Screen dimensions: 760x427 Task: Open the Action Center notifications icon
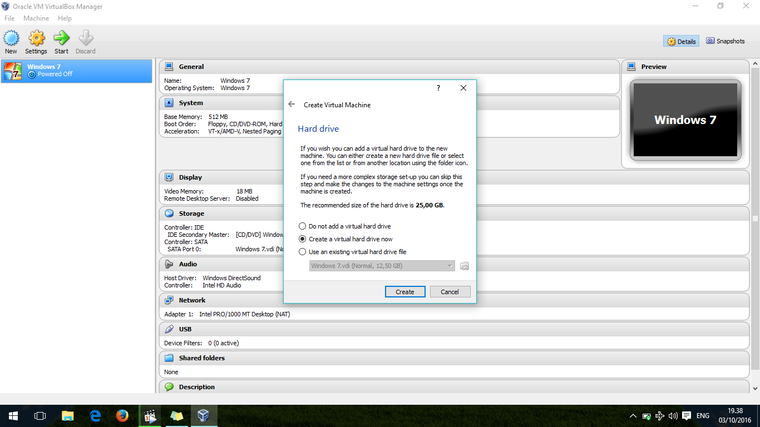click(687, 416)
